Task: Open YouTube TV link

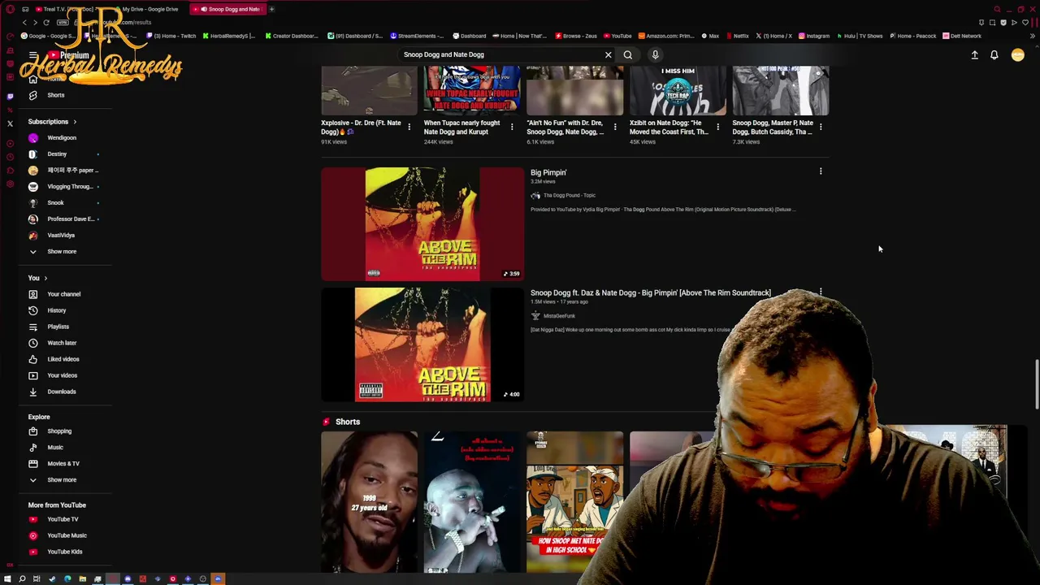Action: click(x=62, y=519)
